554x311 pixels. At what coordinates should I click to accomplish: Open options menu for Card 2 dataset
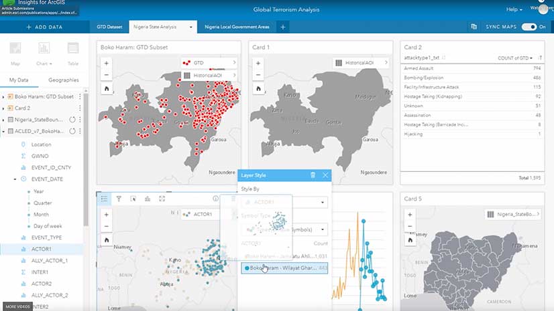80,108
